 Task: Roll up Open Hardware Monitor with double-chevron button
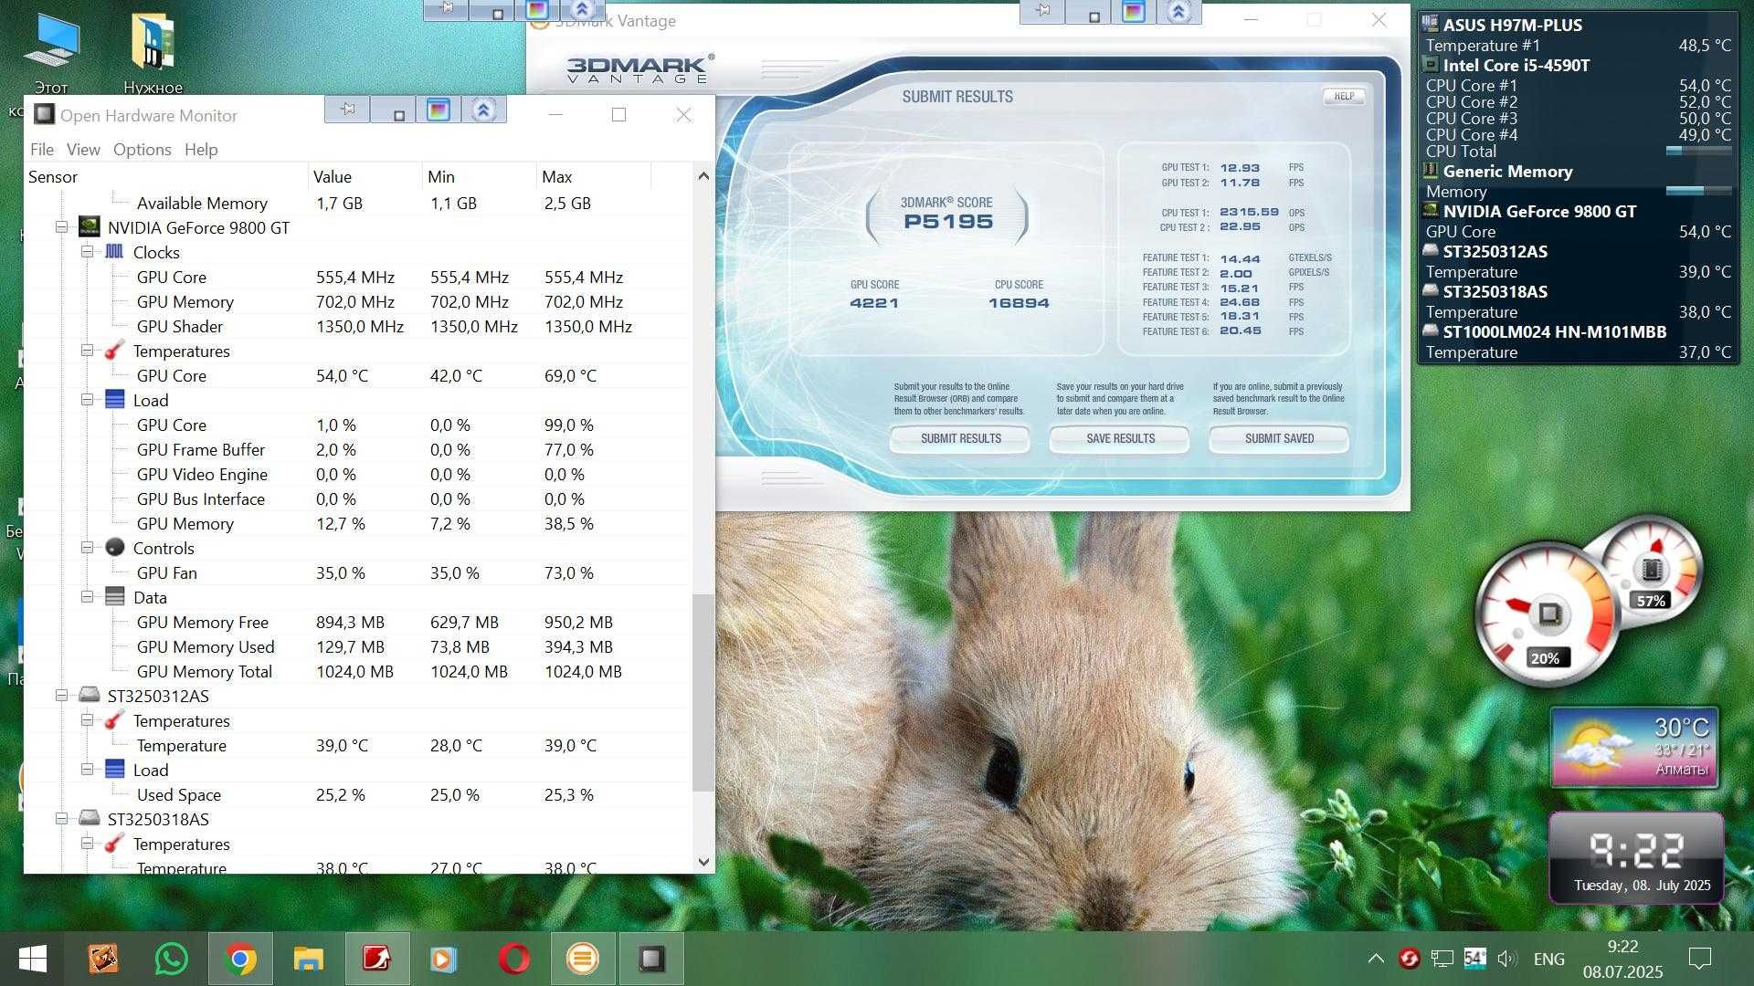(x=484, y=110)
